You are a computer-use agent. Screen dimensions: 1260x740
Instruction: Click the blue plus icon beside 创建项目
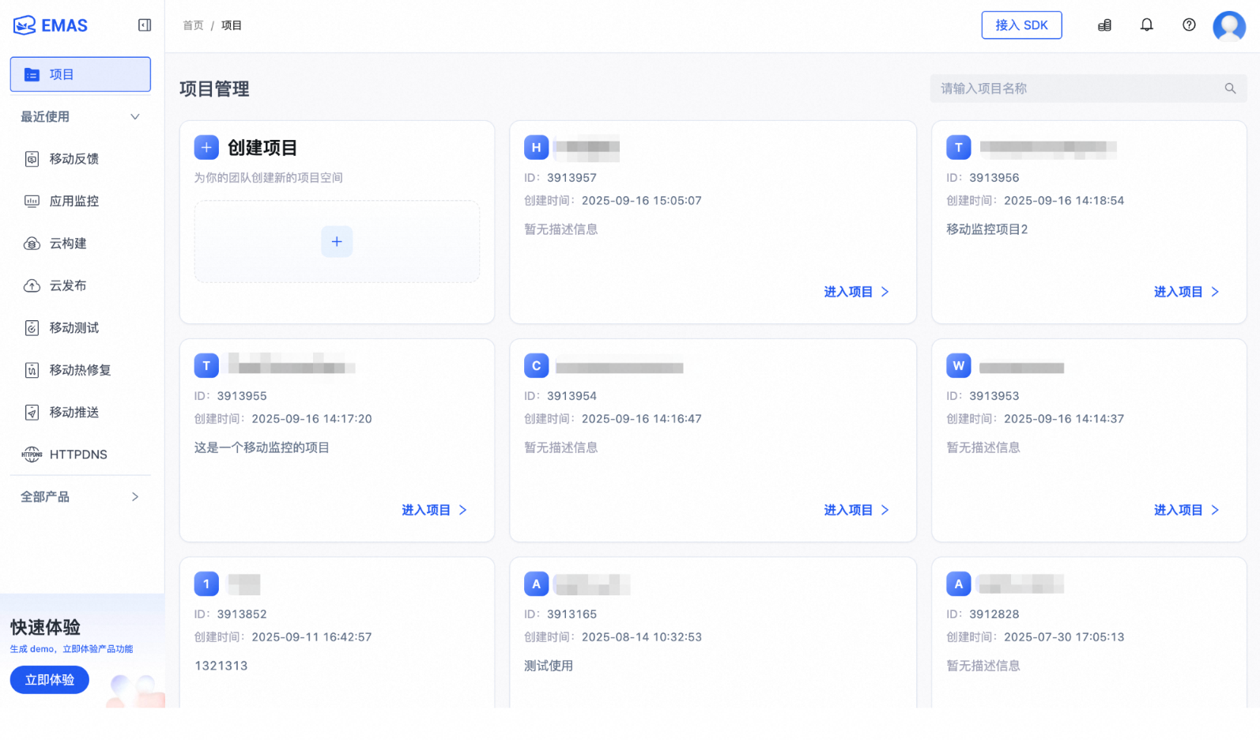206,148
